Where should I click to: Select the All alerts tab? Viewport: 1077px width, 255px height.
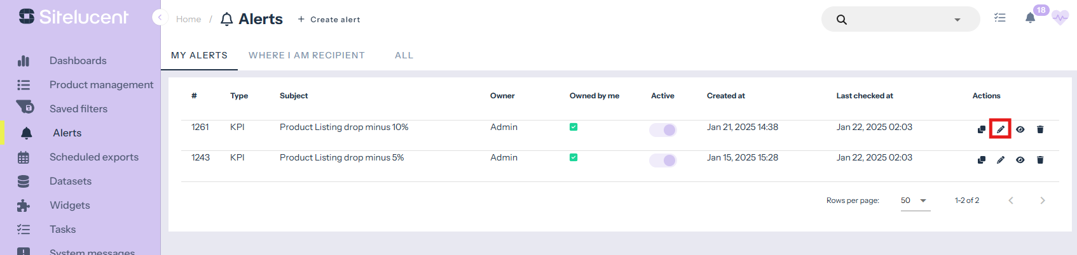point(404,55)
